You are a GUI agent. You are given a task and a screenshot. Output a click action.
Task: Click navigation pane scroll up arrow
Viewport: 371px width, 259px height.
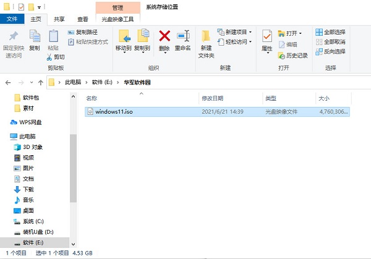coord(73,96)
